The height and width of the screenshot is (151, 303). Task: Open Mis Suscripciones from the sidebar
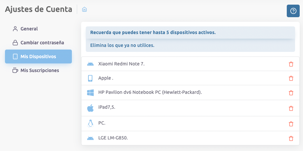39,70
